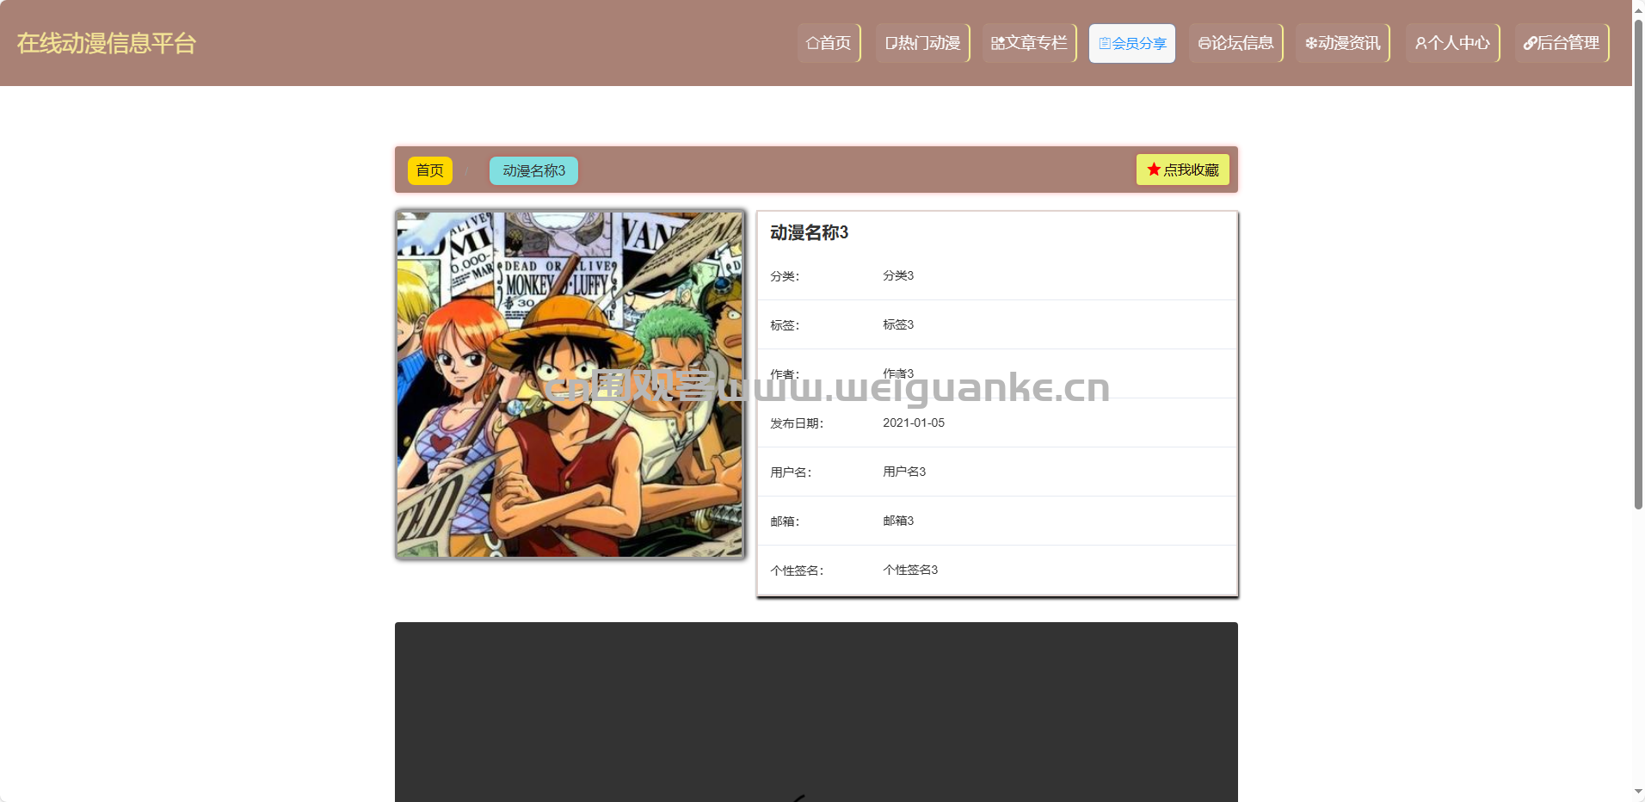Click the yellow 首页 breadcrumb

(x=429, y=170)
